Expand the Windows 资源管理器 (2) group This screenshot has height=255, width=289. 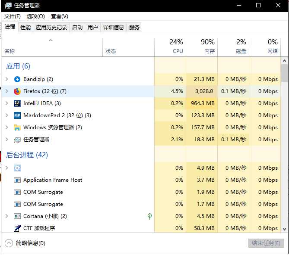[7, 127]
